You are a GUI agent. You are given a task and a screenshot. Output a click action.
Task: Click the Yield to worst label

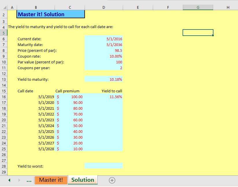point(30,166)
